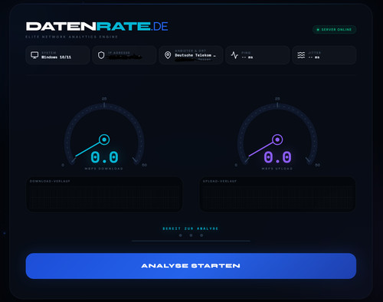Start the test with Analyse Starten
The width and height of the screenshot is (383, 302).
(191, 266)
